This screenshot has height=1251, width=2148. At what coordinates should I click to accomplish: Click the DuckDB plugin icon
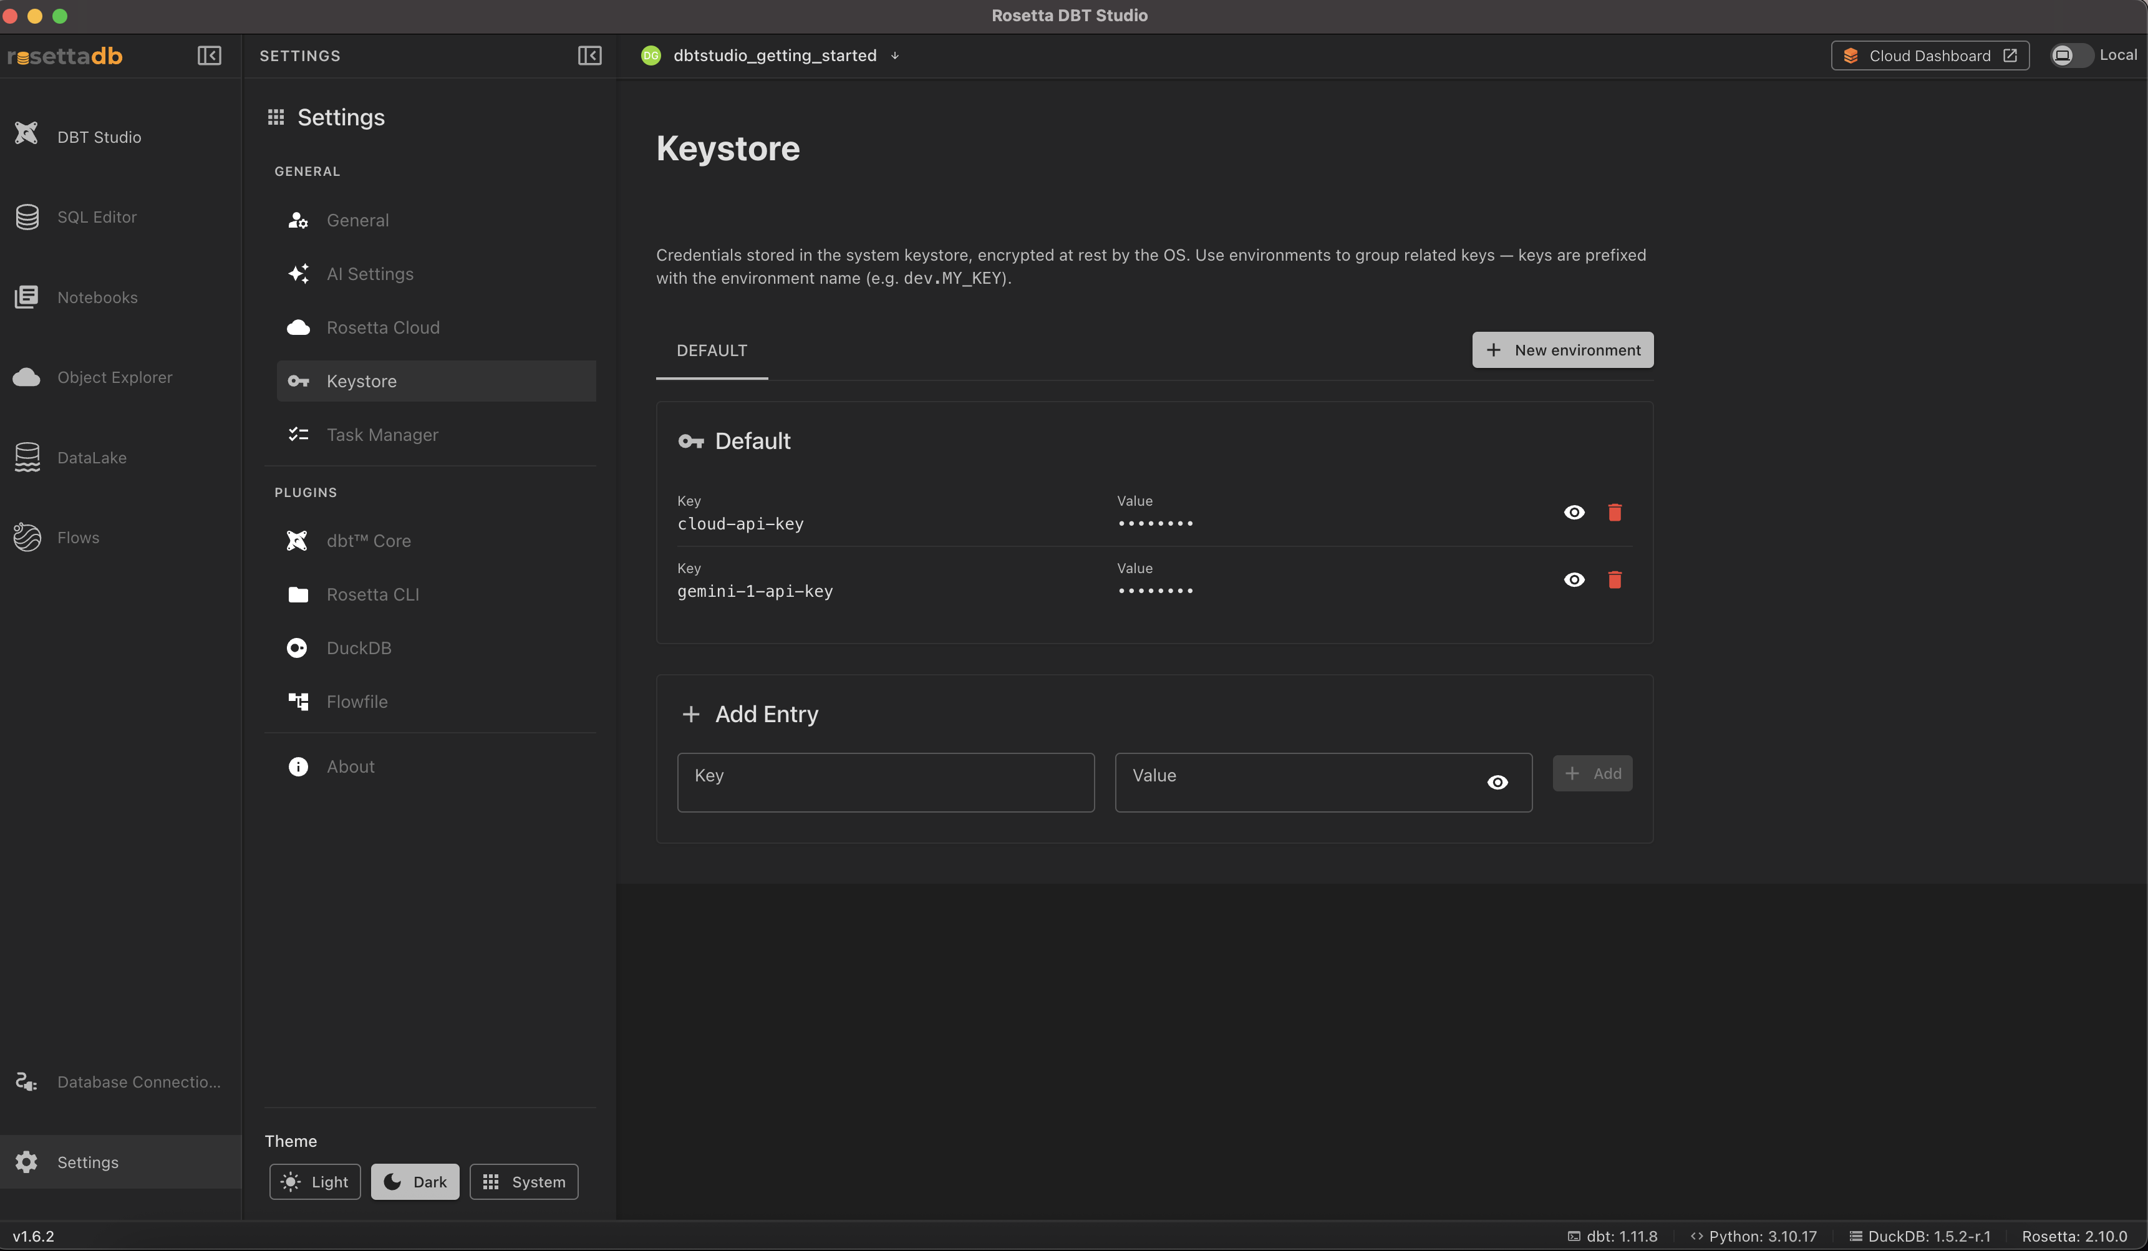[297, 648]
